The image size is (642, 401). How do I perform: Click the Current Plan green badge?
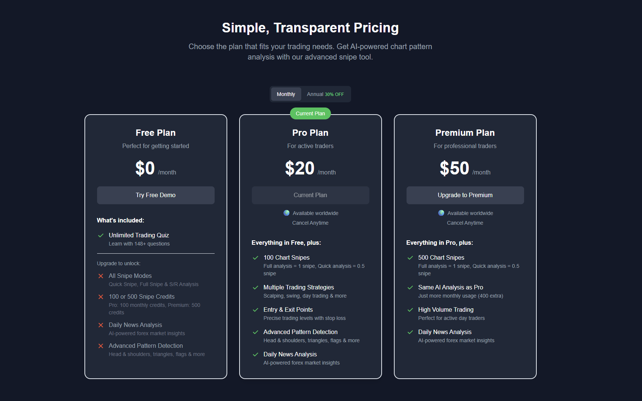pyautogui.click(x=310, y=113)
